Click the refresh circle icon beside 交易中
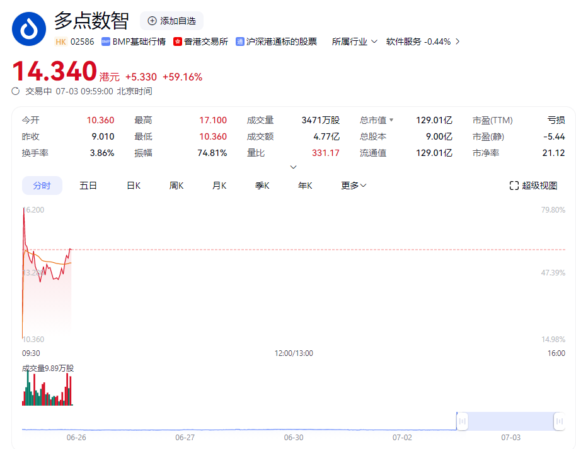Image resolution: width=576 pixels, height=449 pixels. [x=15, y=91]
